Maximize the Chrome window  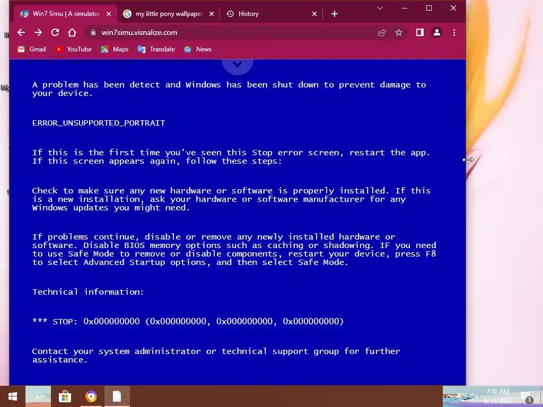(428, 8)
